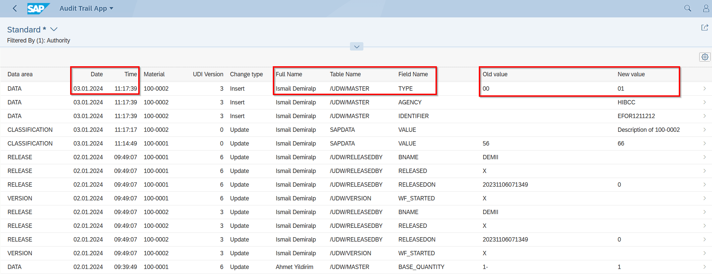Click the Table Name column header

[345, 74]
